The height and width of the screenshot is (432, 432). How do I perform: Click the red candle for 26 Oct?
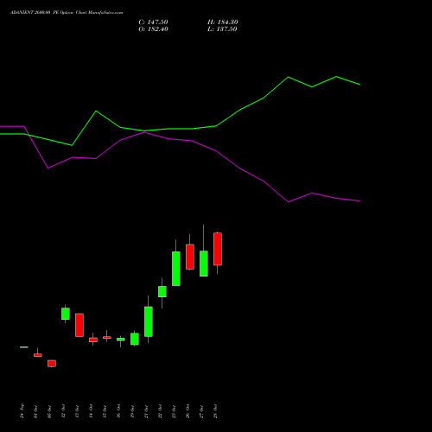[190, 257]
